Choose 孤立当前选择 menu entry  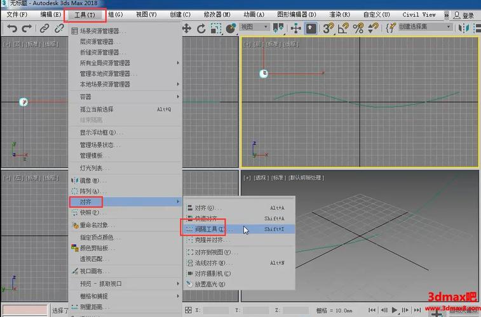click(125, 109)
